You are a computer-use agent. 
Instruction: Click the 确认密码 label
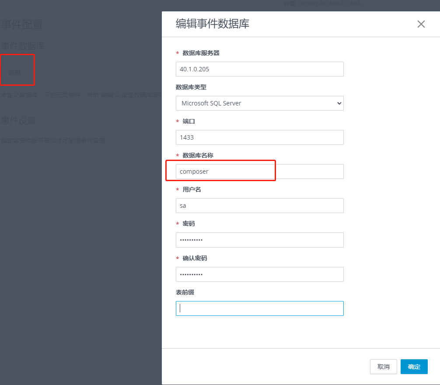pyautogui.click(x=195, y=258)
